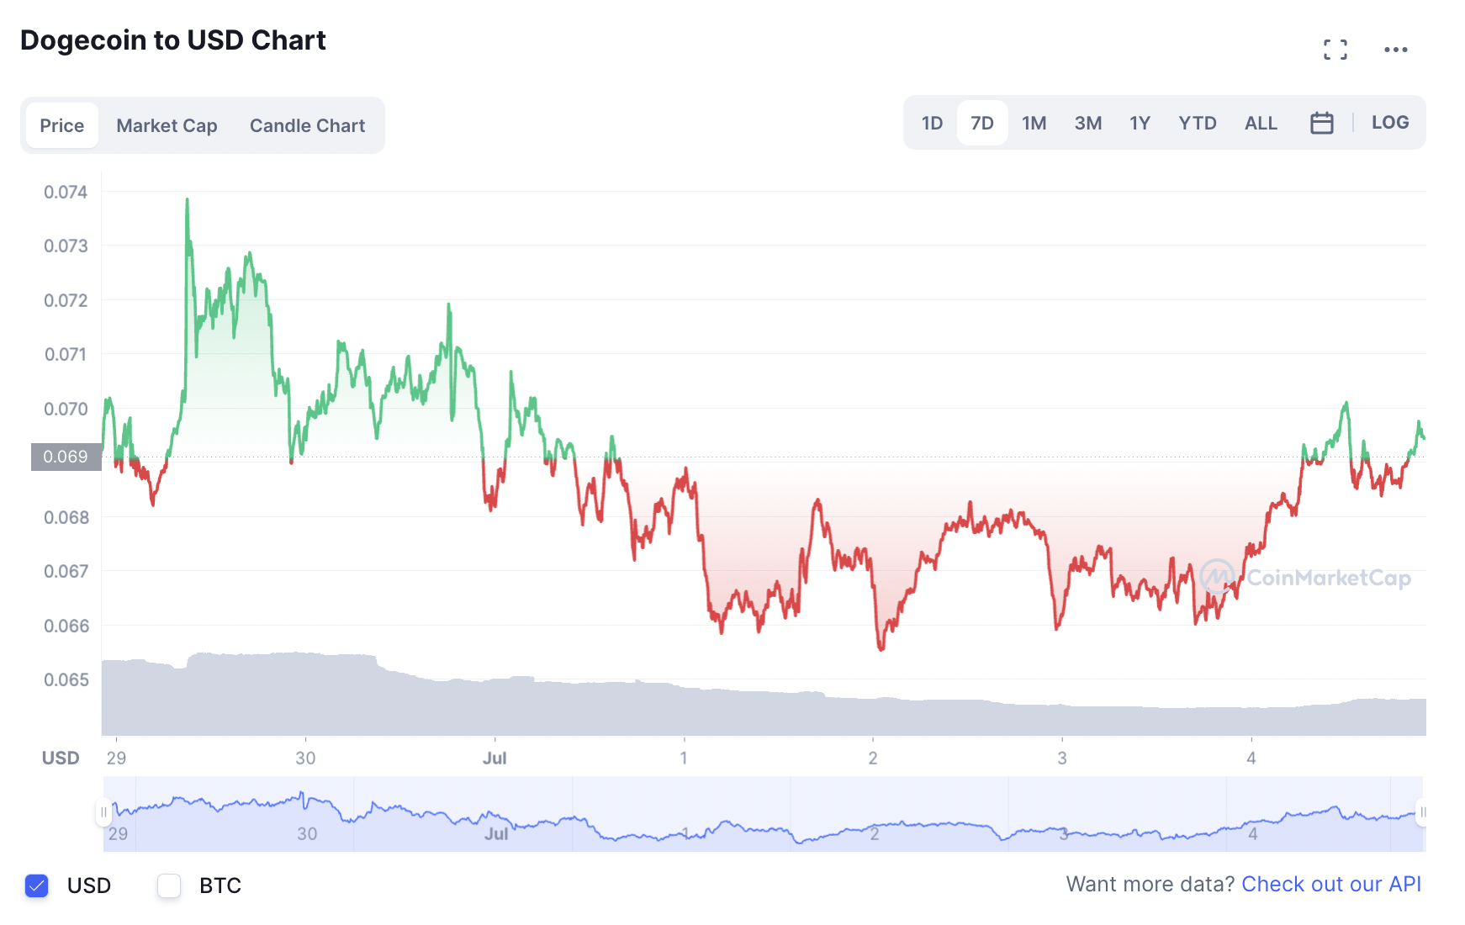Click the CoinMarketCap watermark logo
Screen dimensions: 1465x925
pyautogui.click(x=1304, y=578)
